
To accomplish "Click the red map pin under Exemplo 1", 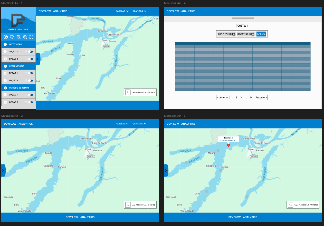I will tap(228, 145).
